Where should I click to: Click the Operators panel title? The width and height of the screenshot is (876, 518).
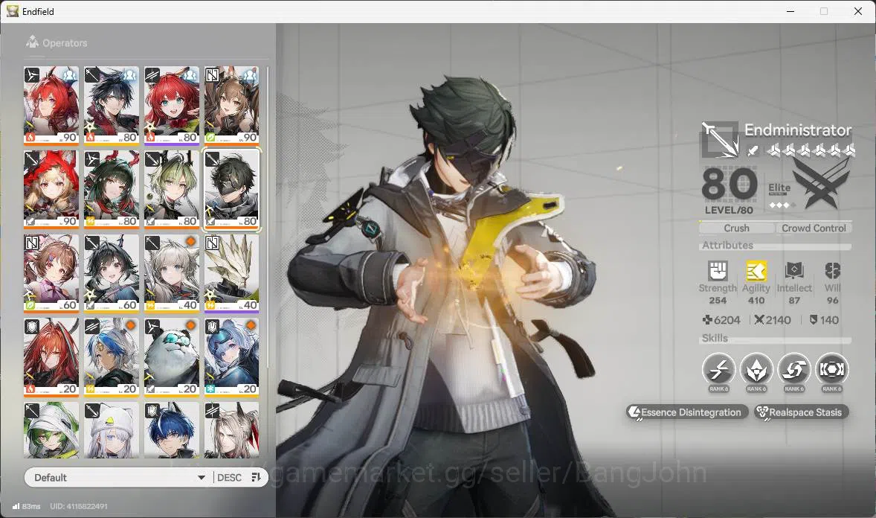pyautogui.click(x=65, y=42)
